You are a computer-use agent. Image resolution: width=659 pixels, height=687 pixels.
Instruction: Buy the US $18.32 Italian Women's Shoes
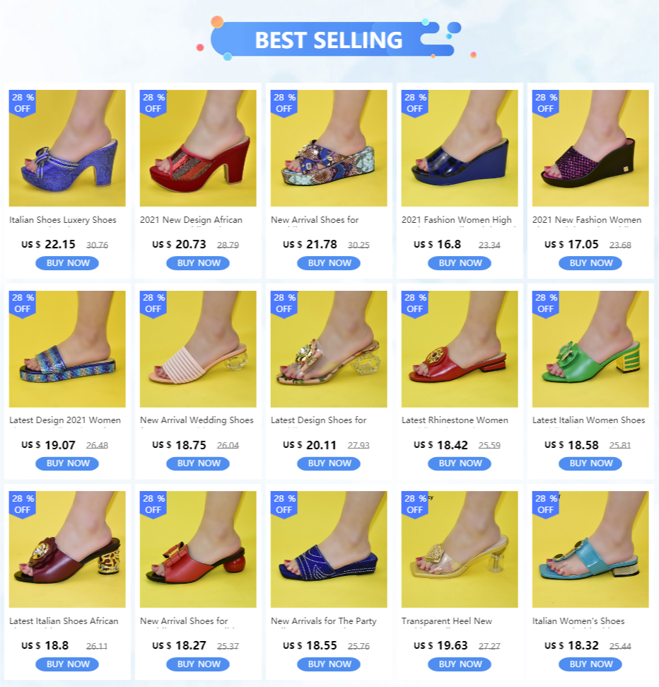pos(590,664)
